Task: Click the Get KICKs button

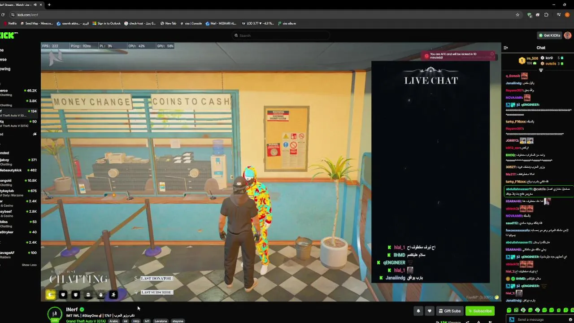Action: point(549,35)
